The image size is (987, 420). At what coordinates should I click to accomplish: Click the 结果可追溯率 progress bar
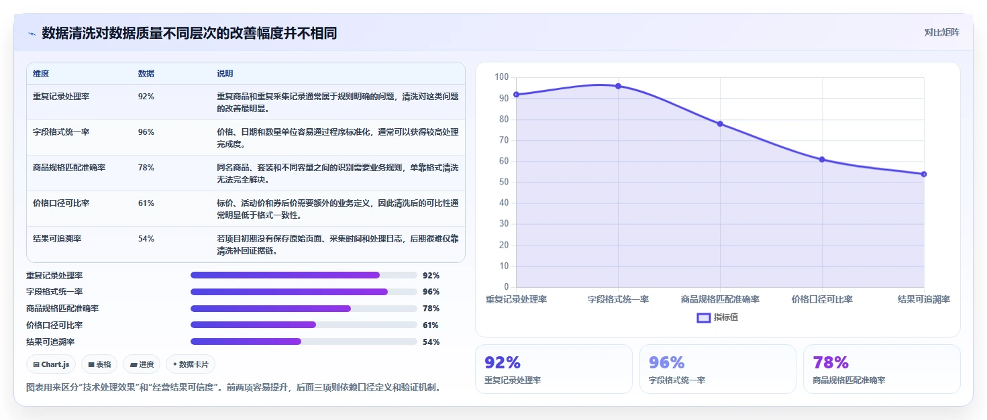pyautogui.click(x=304, y=342)
